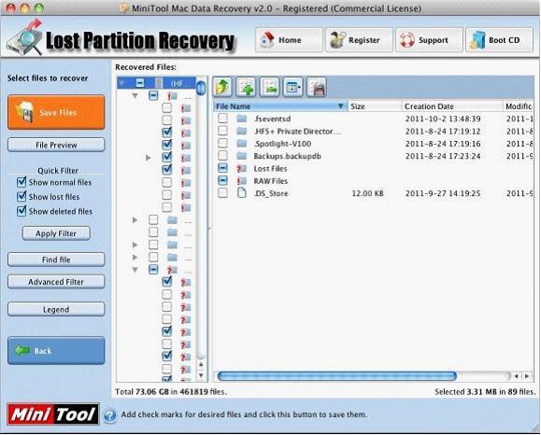Collapse the root (HF... tree node triangle

point(121,83)
